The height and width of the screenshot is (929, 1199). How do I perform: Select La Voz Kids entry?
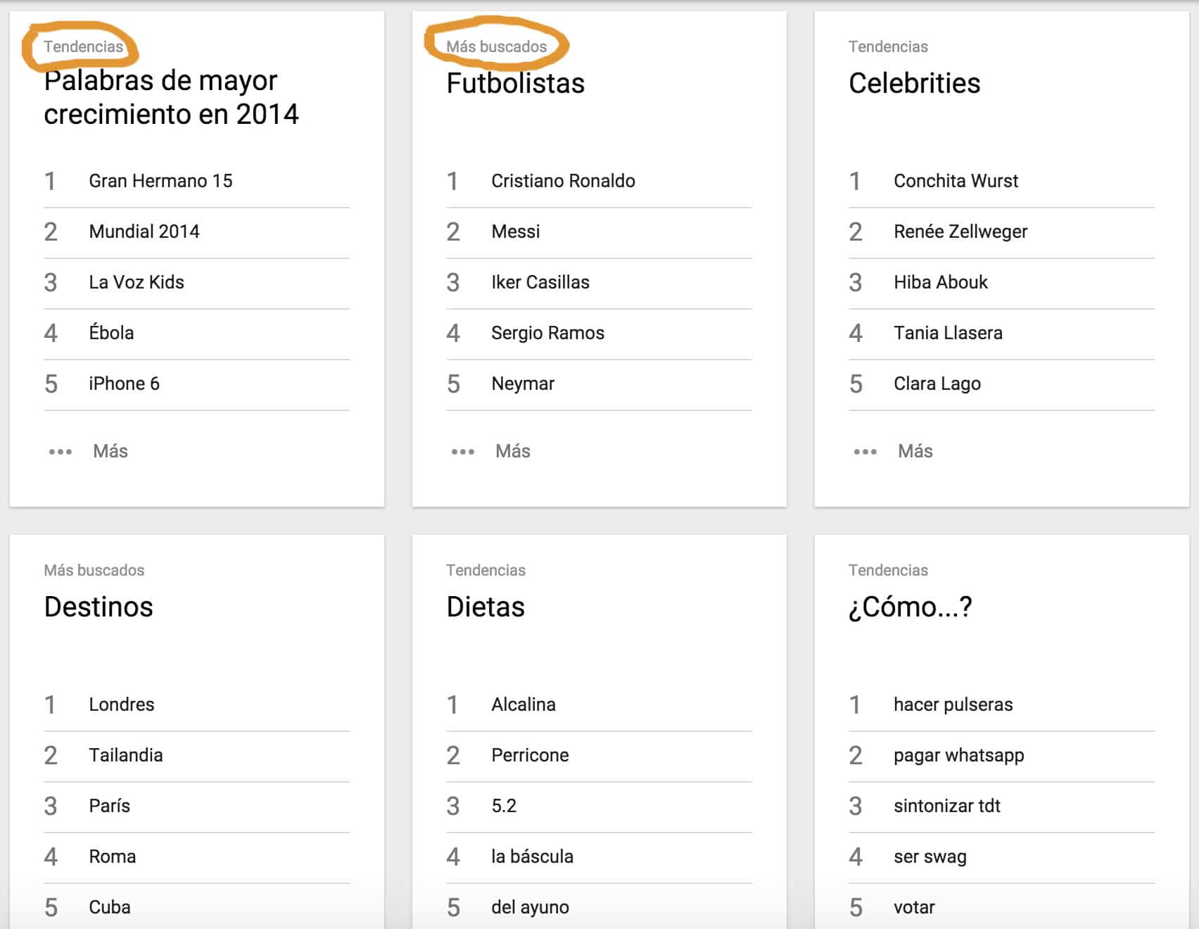click(x=137, y=282)
